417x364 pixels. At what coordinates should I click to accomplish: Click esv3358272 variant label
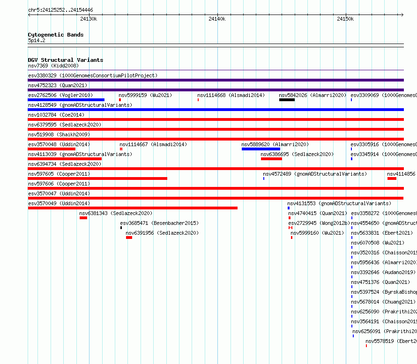[384, 213]
